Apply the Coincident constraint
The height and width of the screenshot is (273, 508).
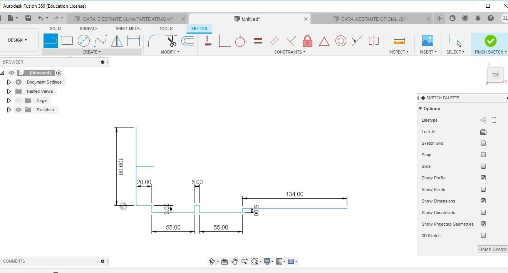224,41
